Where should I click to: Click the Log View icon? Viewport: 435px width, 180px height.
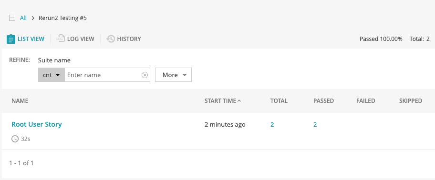(60, 39)
